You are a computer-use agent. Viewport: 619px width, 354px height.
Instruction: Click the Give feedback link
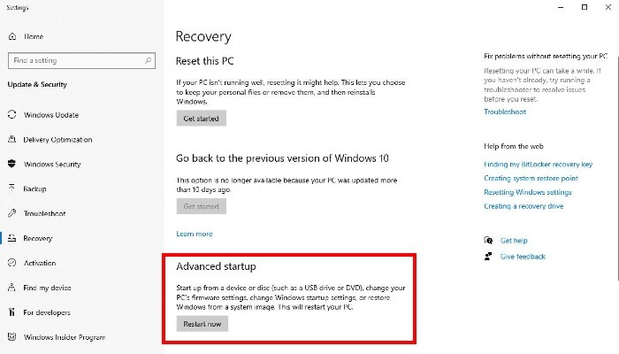523,257
